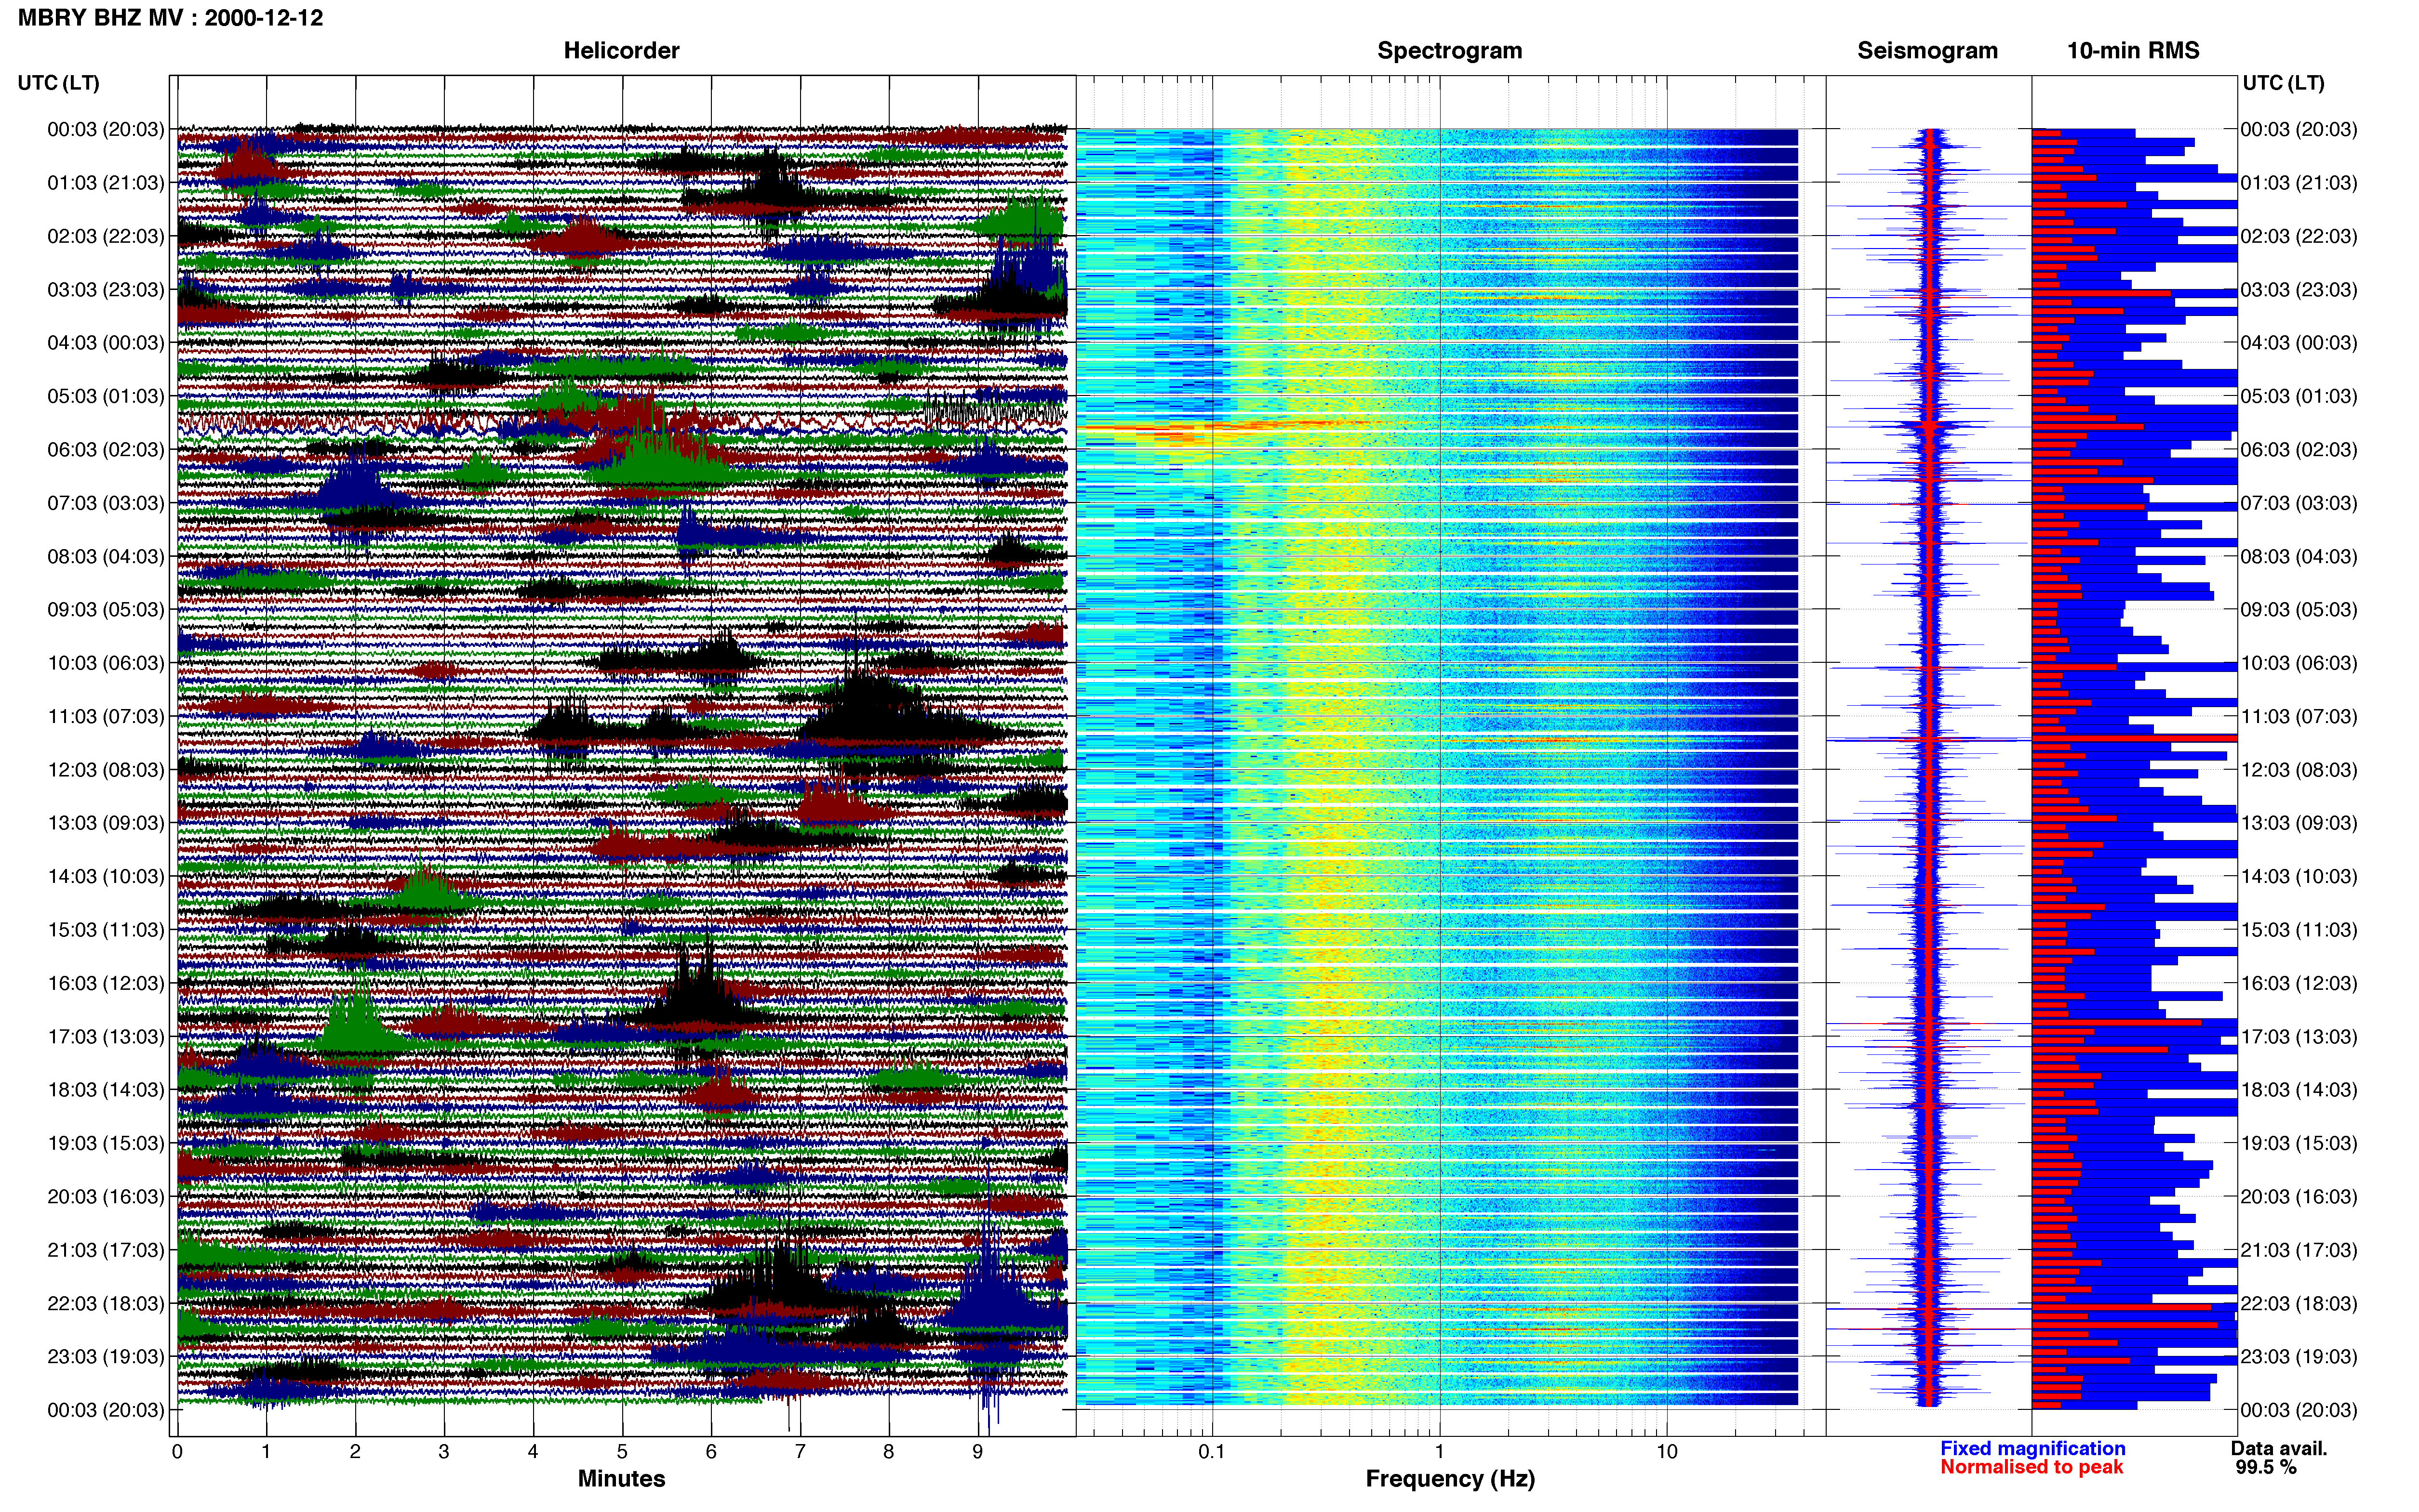Click left time label '20:03 (16:03)'
This screenshot has height=1512, width=2419.
[106, 1196]
